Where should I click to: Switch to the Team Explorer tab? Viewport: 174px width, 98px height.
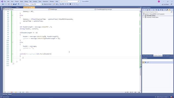tap(166, 56)
